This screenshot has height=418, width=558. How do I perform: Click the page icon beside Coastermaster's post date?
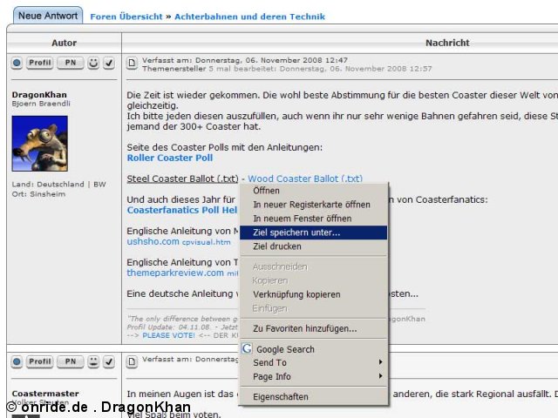[x=132, y=362]
